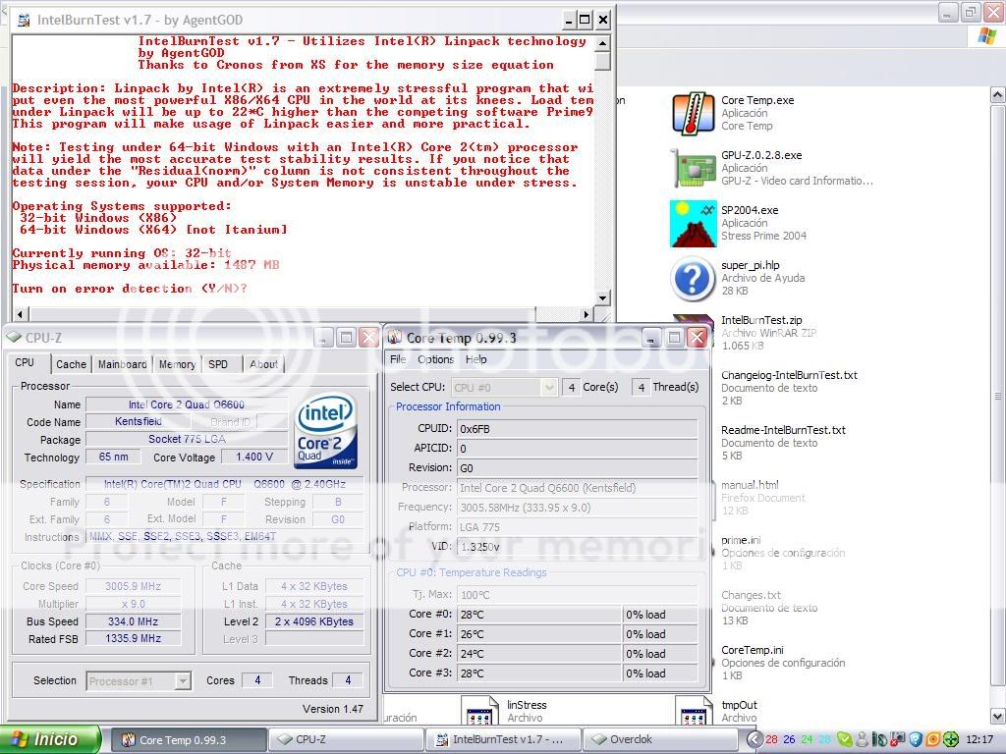Screen dimensions: 1006x754
Task: Click the IntelBurnTest console scroll down arrow
Action: click(602, 297)
